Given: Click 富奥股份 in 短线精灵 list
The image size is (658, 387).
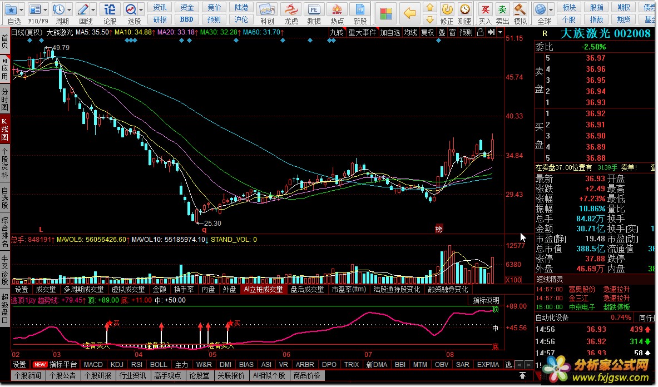Looking at the screenshot, I should 582,289.
